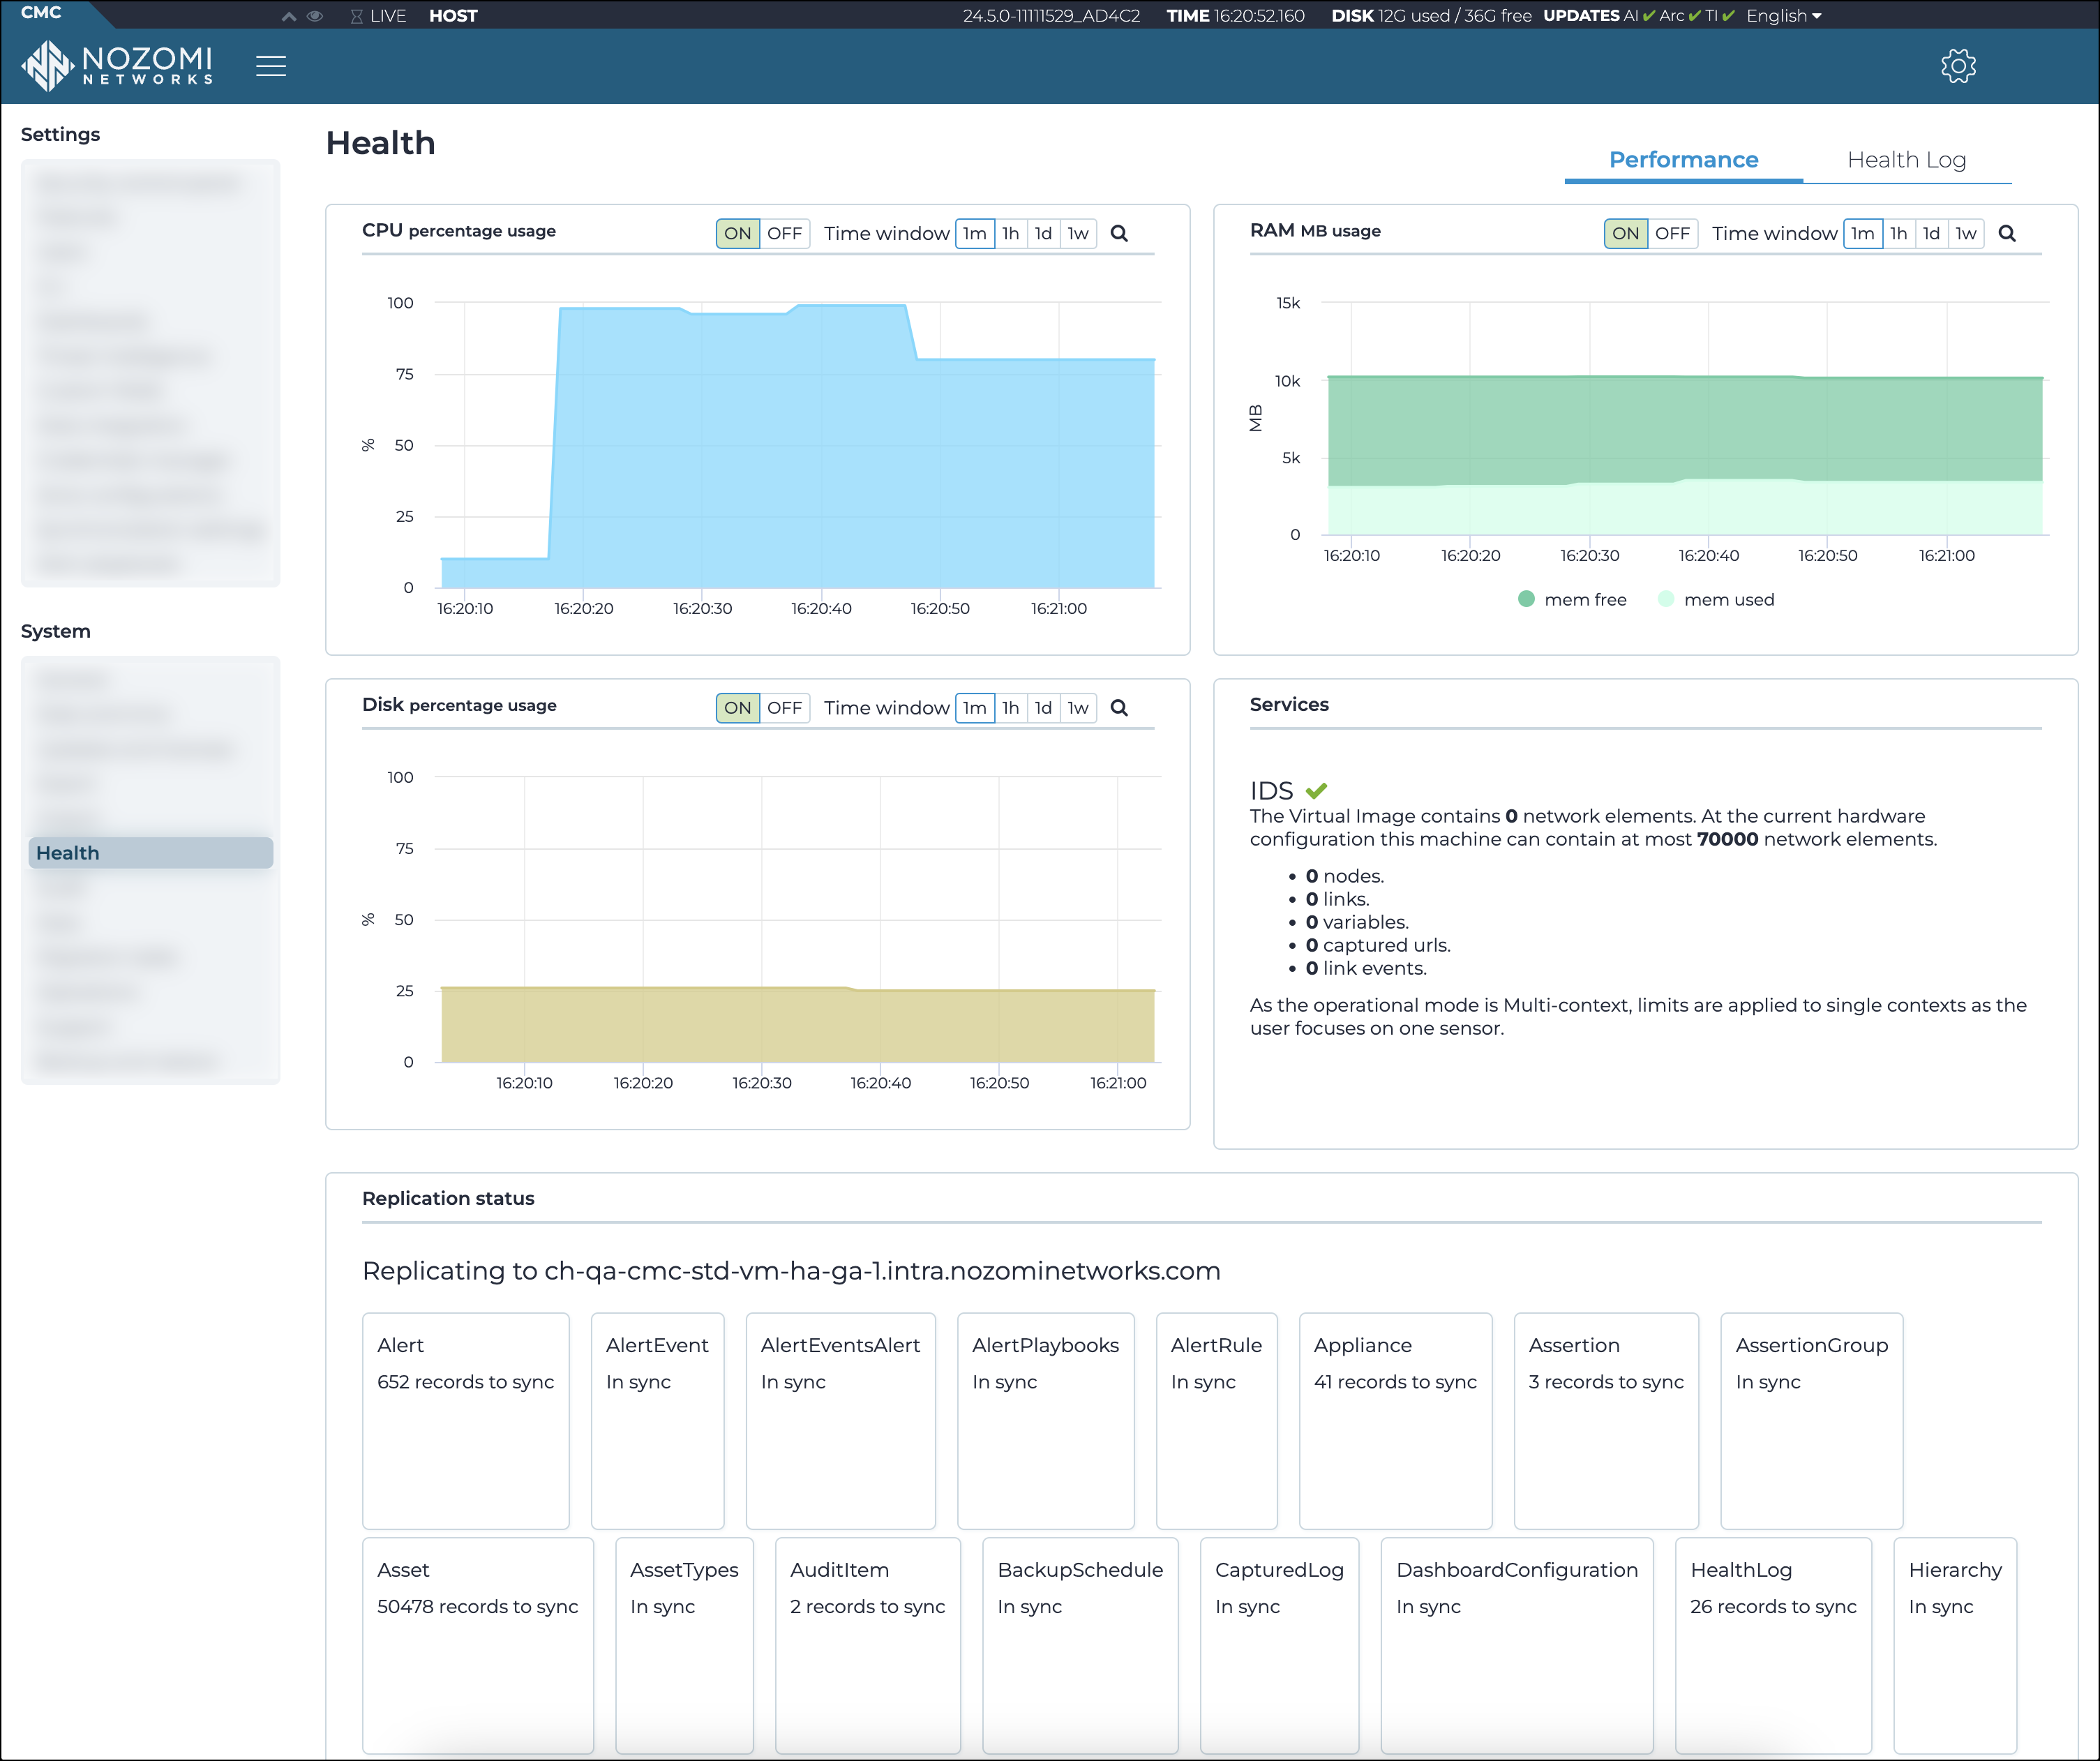Click the CMC label in top corner
The image size is (2100, 1761).
(41, 13)
